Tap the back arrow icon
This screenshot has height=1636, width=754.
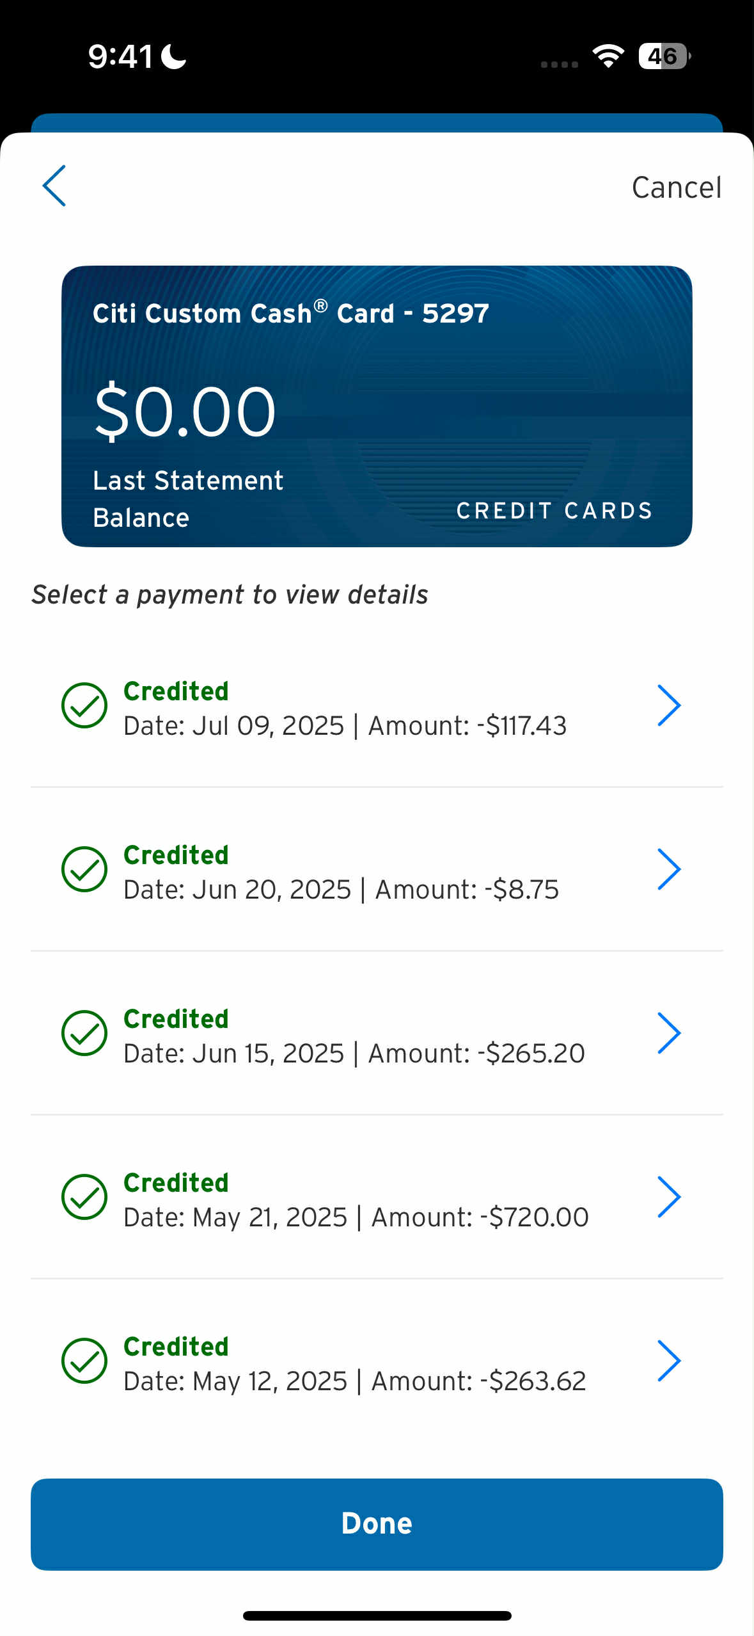point(54,186)
